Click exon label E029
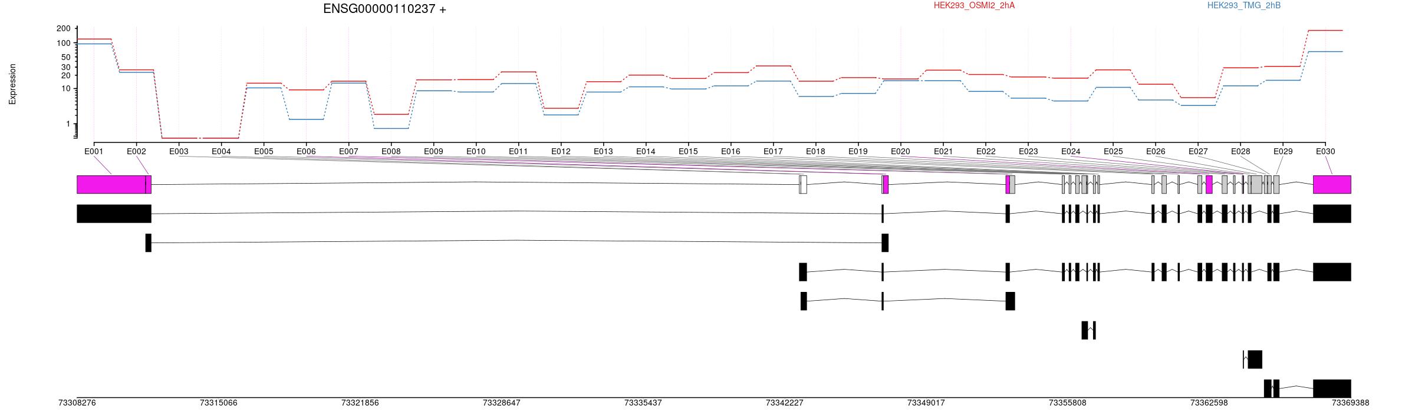The image size is (1415, 412). 1283,151
